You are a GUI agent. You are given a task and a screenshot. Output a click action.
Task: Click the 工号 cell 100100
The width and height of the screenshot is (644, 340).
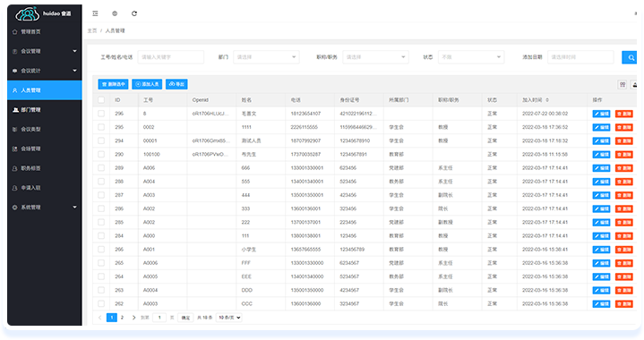pos(151,154)
